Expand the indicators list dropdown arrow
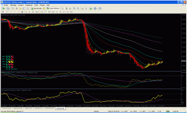Viewport: 187px width, 113px height. tap(92, 8)
